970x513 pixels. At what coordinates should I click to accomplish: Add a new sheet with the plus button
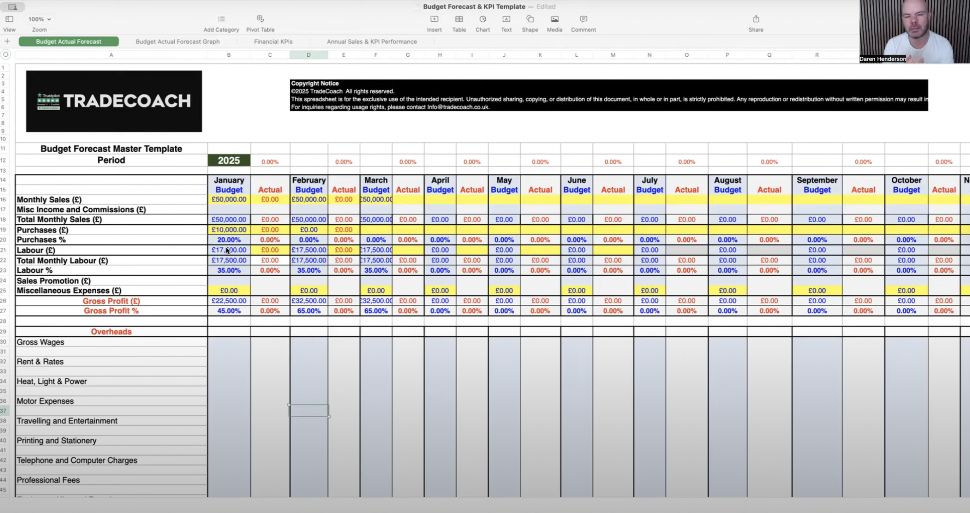pyautogui.click(x=7, y=41)
